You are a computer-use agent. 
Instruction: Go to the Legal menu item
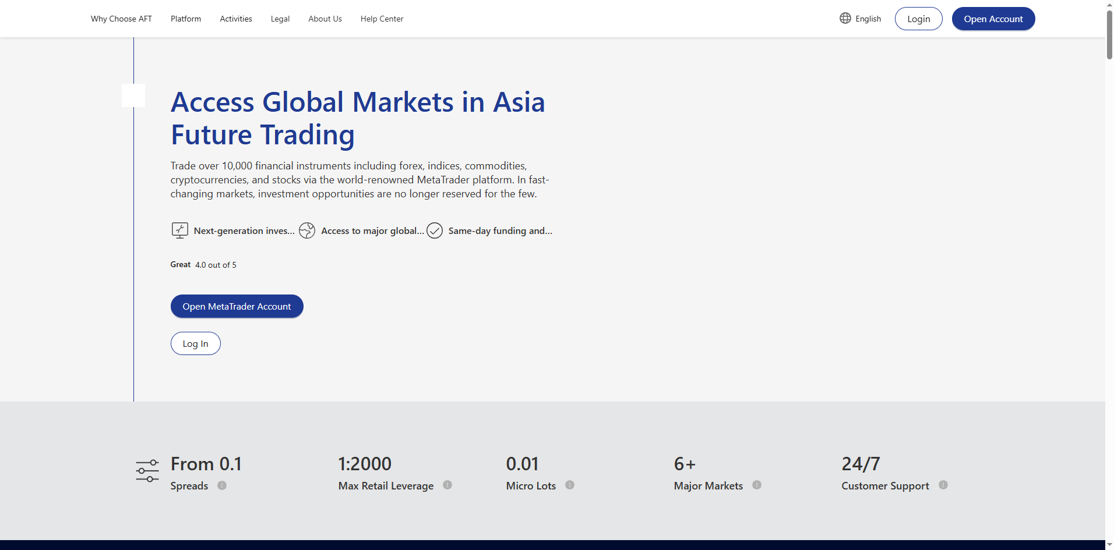(x=280, y=19)
